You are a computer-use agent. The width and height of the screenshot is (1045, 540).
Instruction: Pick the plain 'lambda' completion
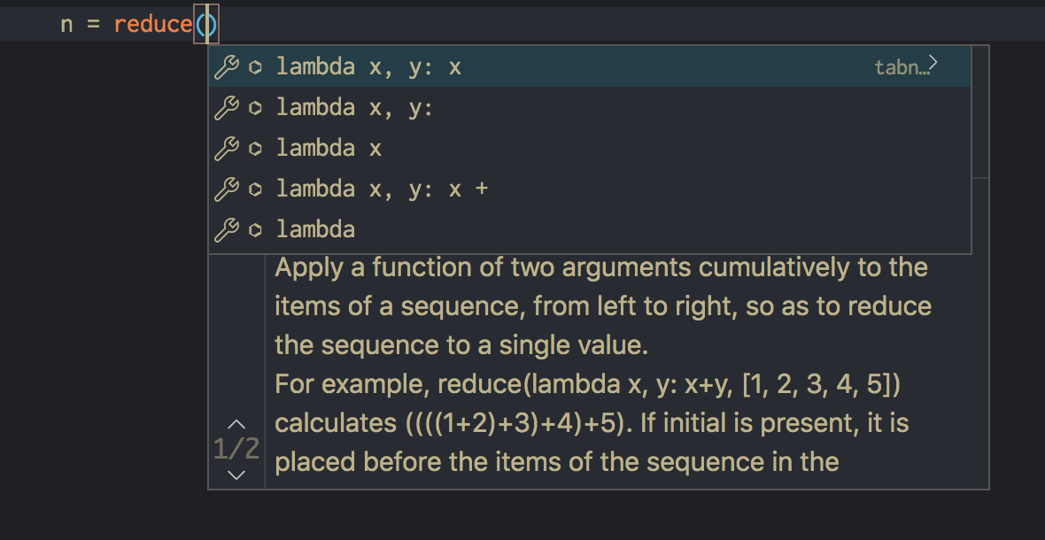pyautogui.click(x=590, y=230)
